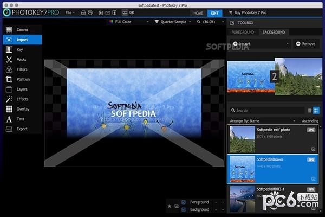Click the email envelope icon

pos(108,13)
